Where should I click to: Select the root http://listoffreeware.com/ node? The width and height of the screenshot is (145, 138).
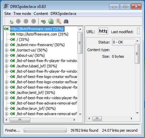click(x=37, y=29)
